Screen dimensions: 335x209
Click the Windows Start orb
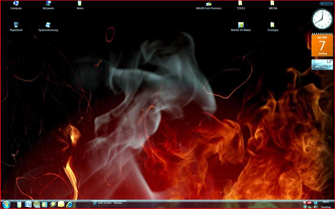pyautogui.click(x=6, y=204)
